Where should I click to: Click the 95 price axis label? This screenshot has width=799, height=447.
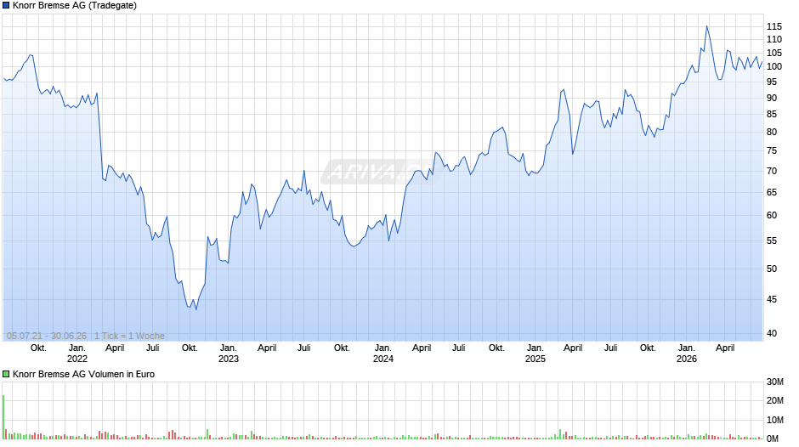[772, 82]
